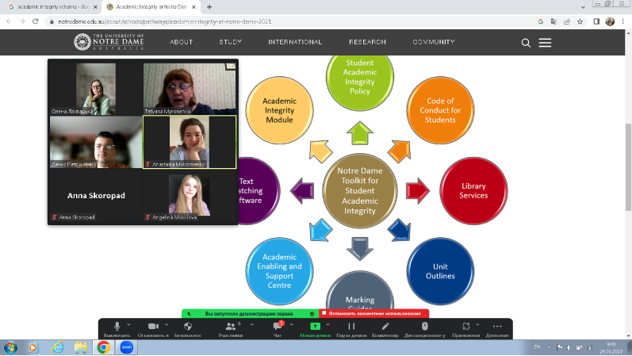Open Zoom chat with unread badge
This screenshot has height=356, width=632.
[x=277, y=327]
